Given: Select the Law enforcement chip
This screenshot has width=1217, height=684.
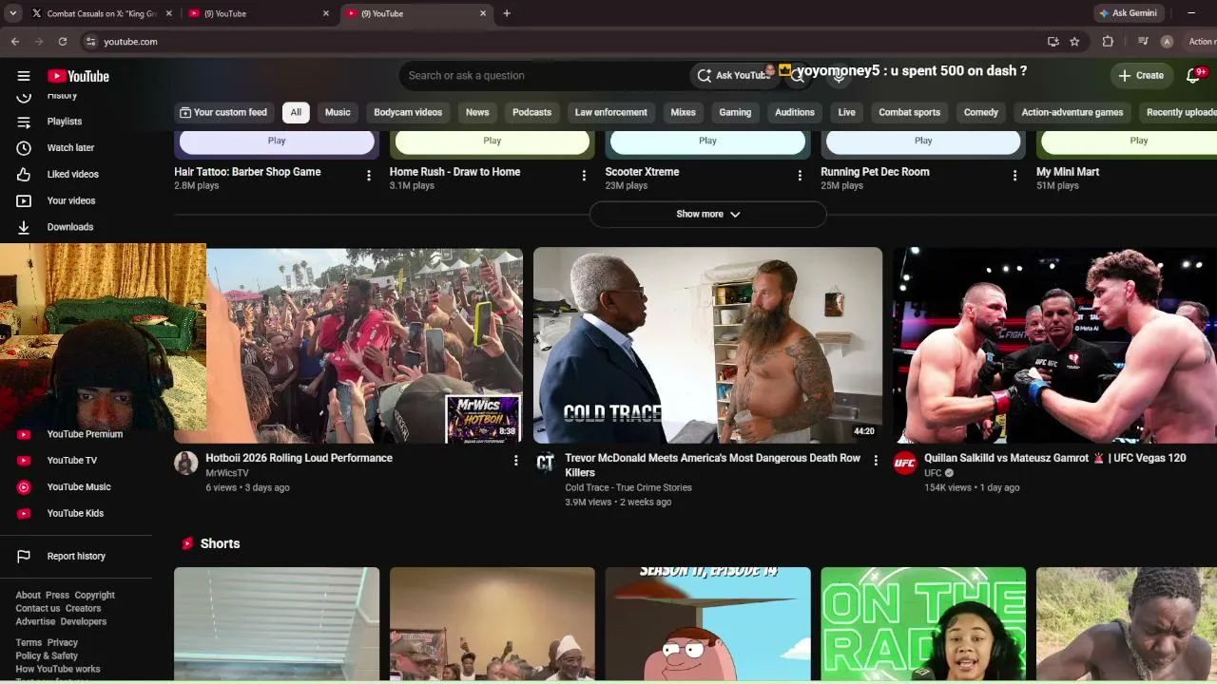Looking at the screenshot, I should [610, 112].
